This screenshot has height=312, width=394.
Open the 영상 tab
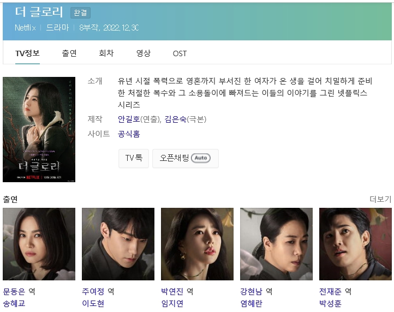[143, 53]
